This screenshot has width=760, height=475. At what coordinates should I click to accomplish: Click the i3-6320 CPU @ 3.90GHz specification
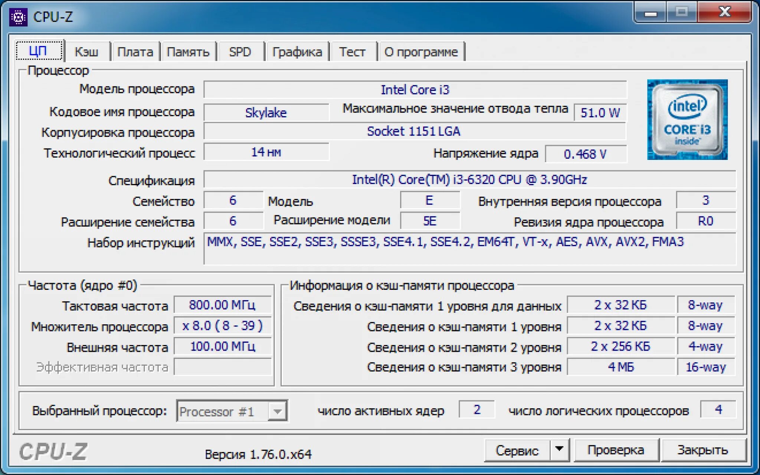[x=469, y=180]
